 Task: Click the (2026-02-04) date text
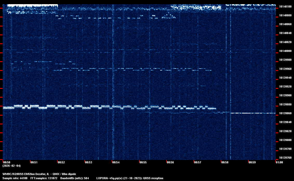tap(11, 166)
